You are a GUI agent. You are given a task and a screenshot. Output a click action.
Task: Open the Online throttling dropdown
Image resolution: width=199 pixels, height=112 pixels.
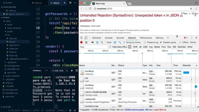pyautogui.click(x=193, y=42)
